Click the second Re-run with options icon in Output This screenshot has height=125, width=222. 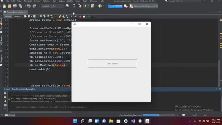click(5, 97)
